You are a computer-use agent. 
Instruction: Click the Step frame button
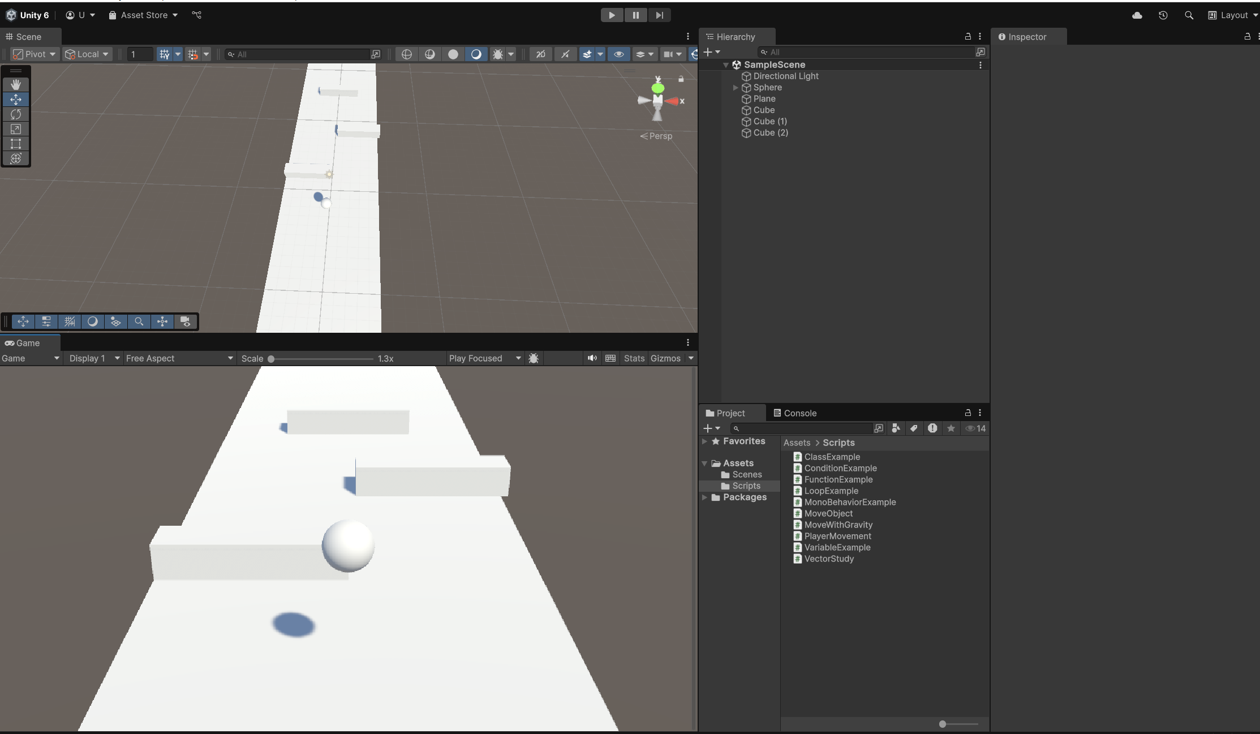click(659, 15)
